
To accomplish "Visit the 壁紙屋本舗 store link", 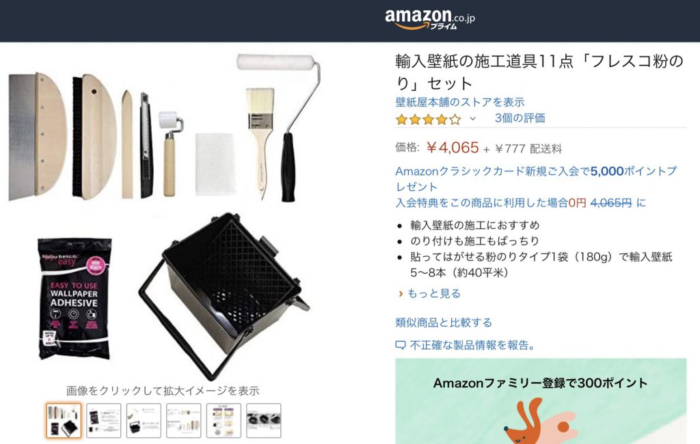I will click(x=460, y=102).
